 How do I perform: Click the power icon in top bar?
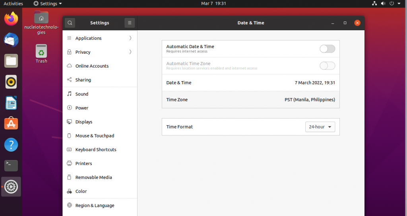click(391, 3)
